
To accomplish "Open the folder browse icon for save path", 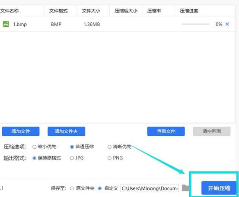I will pos(185,188).
